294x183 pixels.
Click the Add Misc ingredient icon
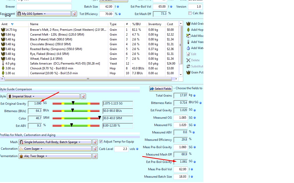click(x=188, y=36)
